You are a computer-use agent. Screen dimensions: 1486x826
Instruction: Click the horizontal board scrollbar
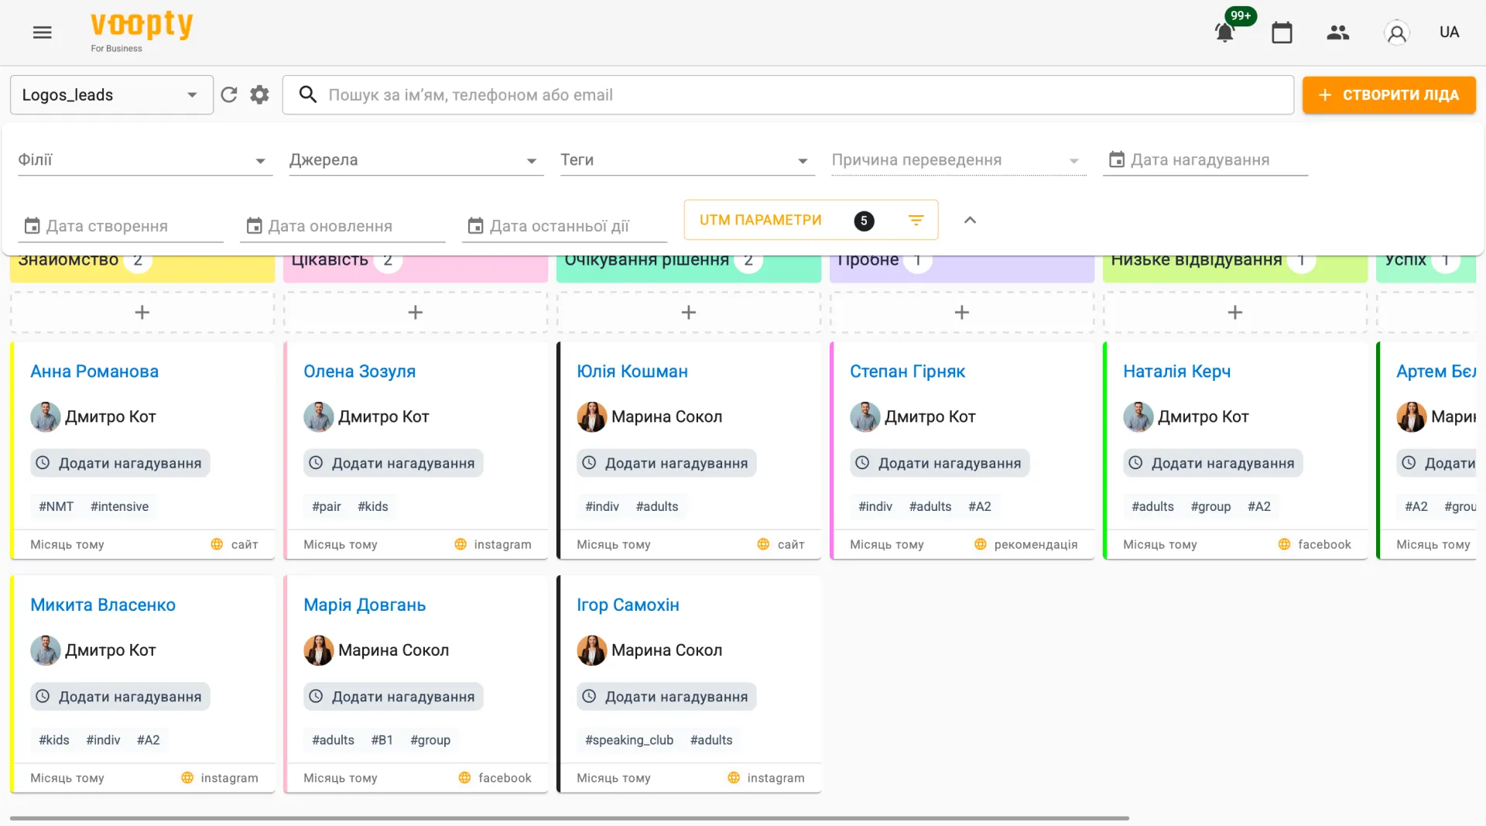570,818
